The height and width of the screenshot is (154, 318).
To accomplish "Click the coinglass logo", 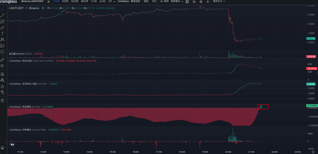I will [x=8, y=2].
